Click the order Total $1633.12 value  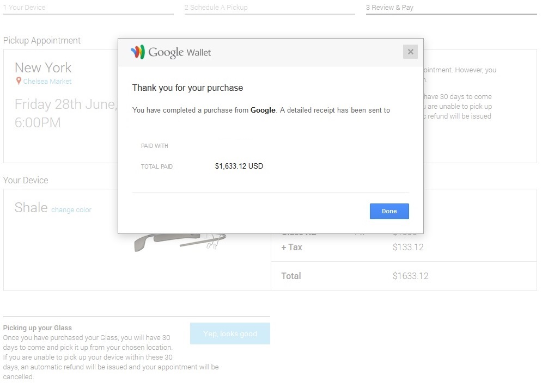click(x=410, y=276)
